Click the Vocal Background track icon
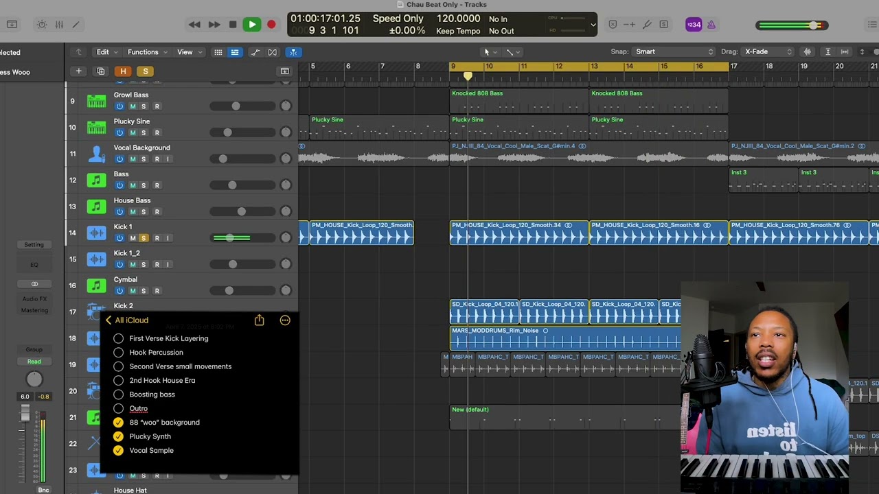 click(x=96, y=154)
